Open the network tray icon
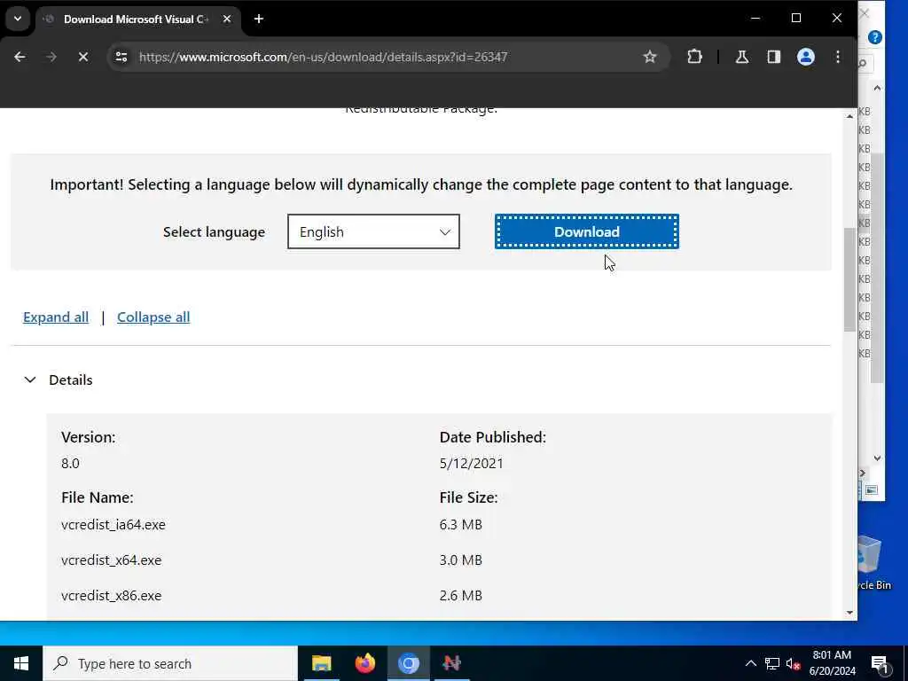 (772, 663)
